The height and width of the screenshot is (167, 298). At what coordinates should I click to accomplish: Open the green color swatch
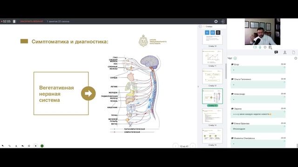pos(42,146)
